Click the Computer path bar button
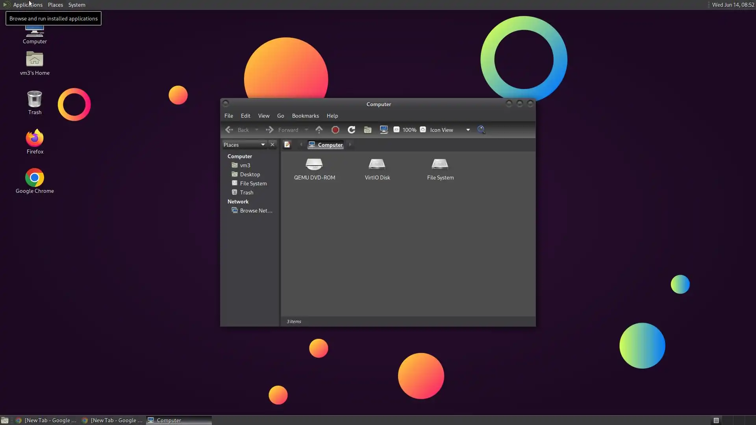The width and height of the screenshot is (756, 425). [x=326, y=145]
